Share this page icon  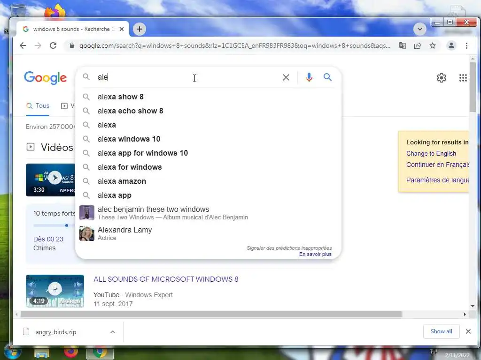coord(418,45)
